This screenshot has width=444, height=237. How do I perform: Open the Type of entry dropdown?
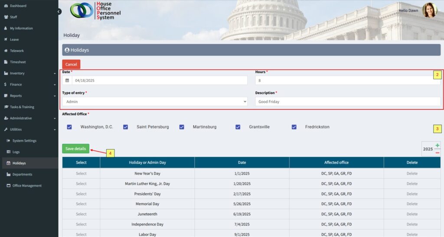155,101
